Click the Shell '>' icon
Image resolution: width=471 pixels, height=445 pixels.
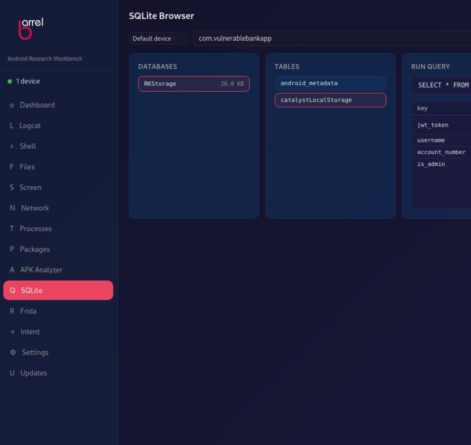(x=12, y=146)
